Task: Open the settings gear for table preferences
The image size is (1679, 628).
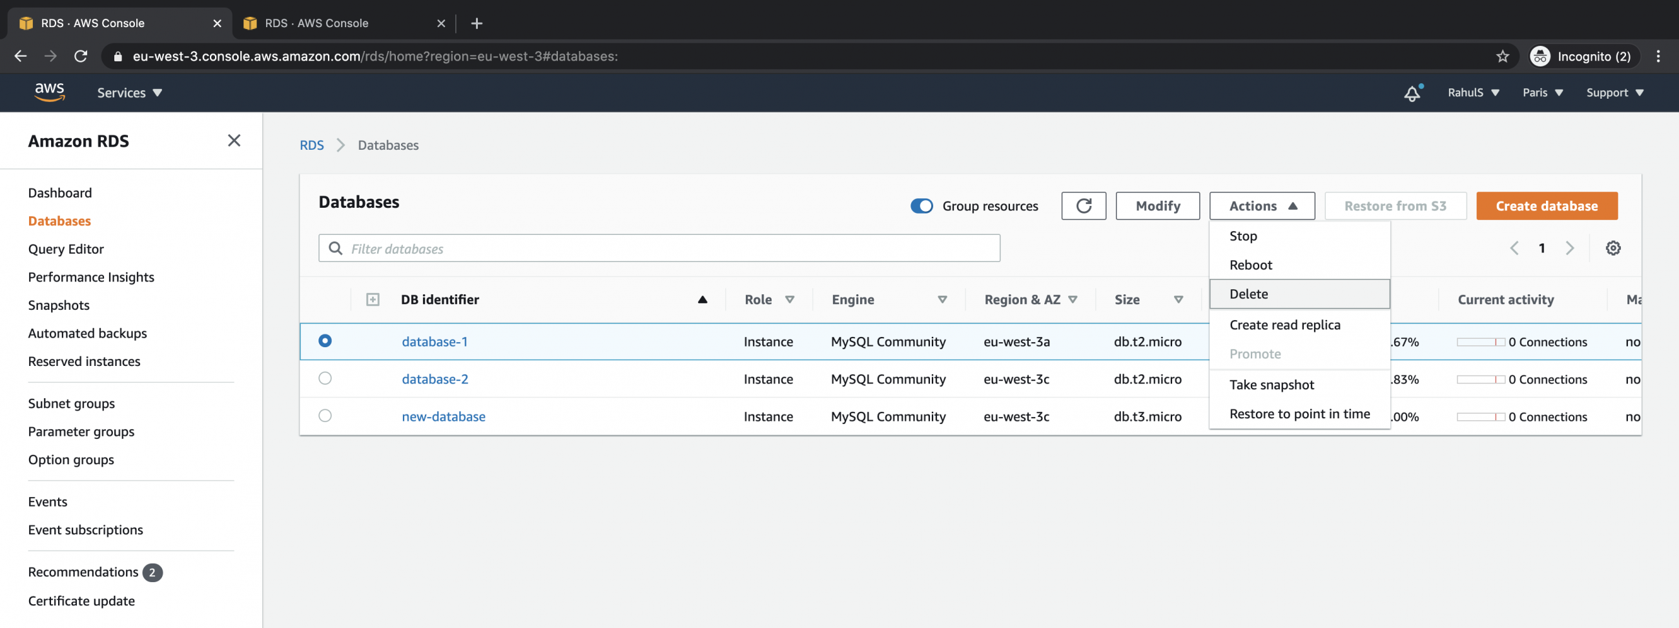Action: [1613, 248]
